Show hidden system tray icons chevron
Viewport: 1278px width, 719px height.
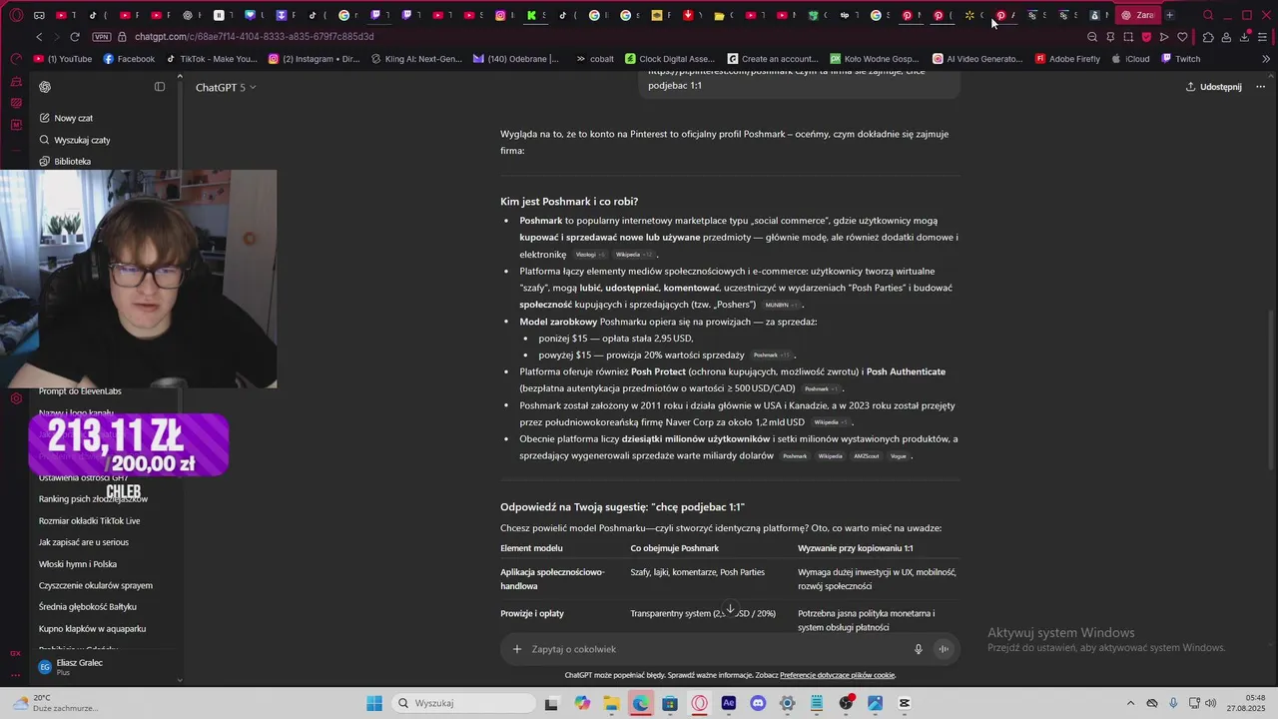pos(1131,703)
